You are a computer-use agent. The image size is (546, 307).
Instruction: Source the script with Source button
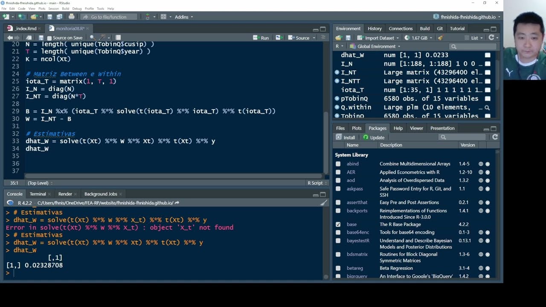coord(299,38)
